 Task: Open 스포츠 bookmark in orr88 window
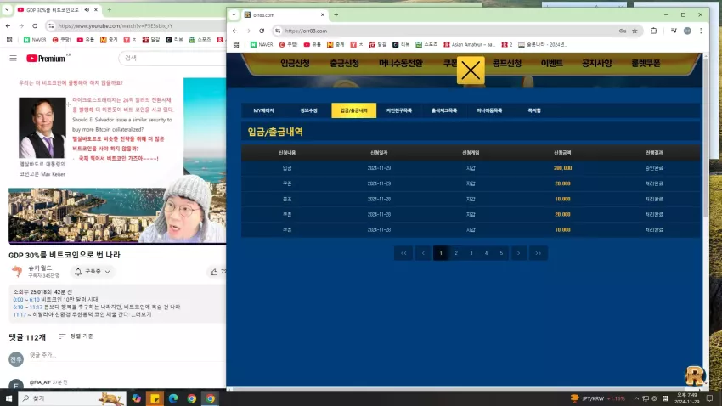click(x=426, y=45)
